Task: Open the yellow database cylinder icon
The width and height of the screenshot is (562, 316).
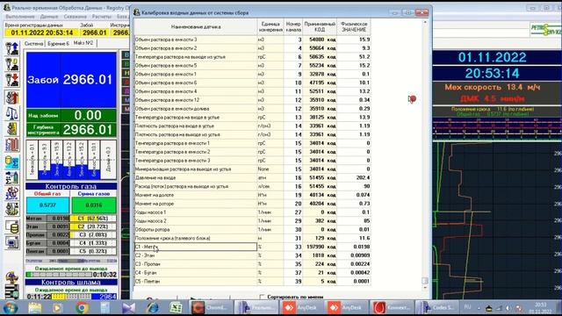Action: [x=11, y=226]
